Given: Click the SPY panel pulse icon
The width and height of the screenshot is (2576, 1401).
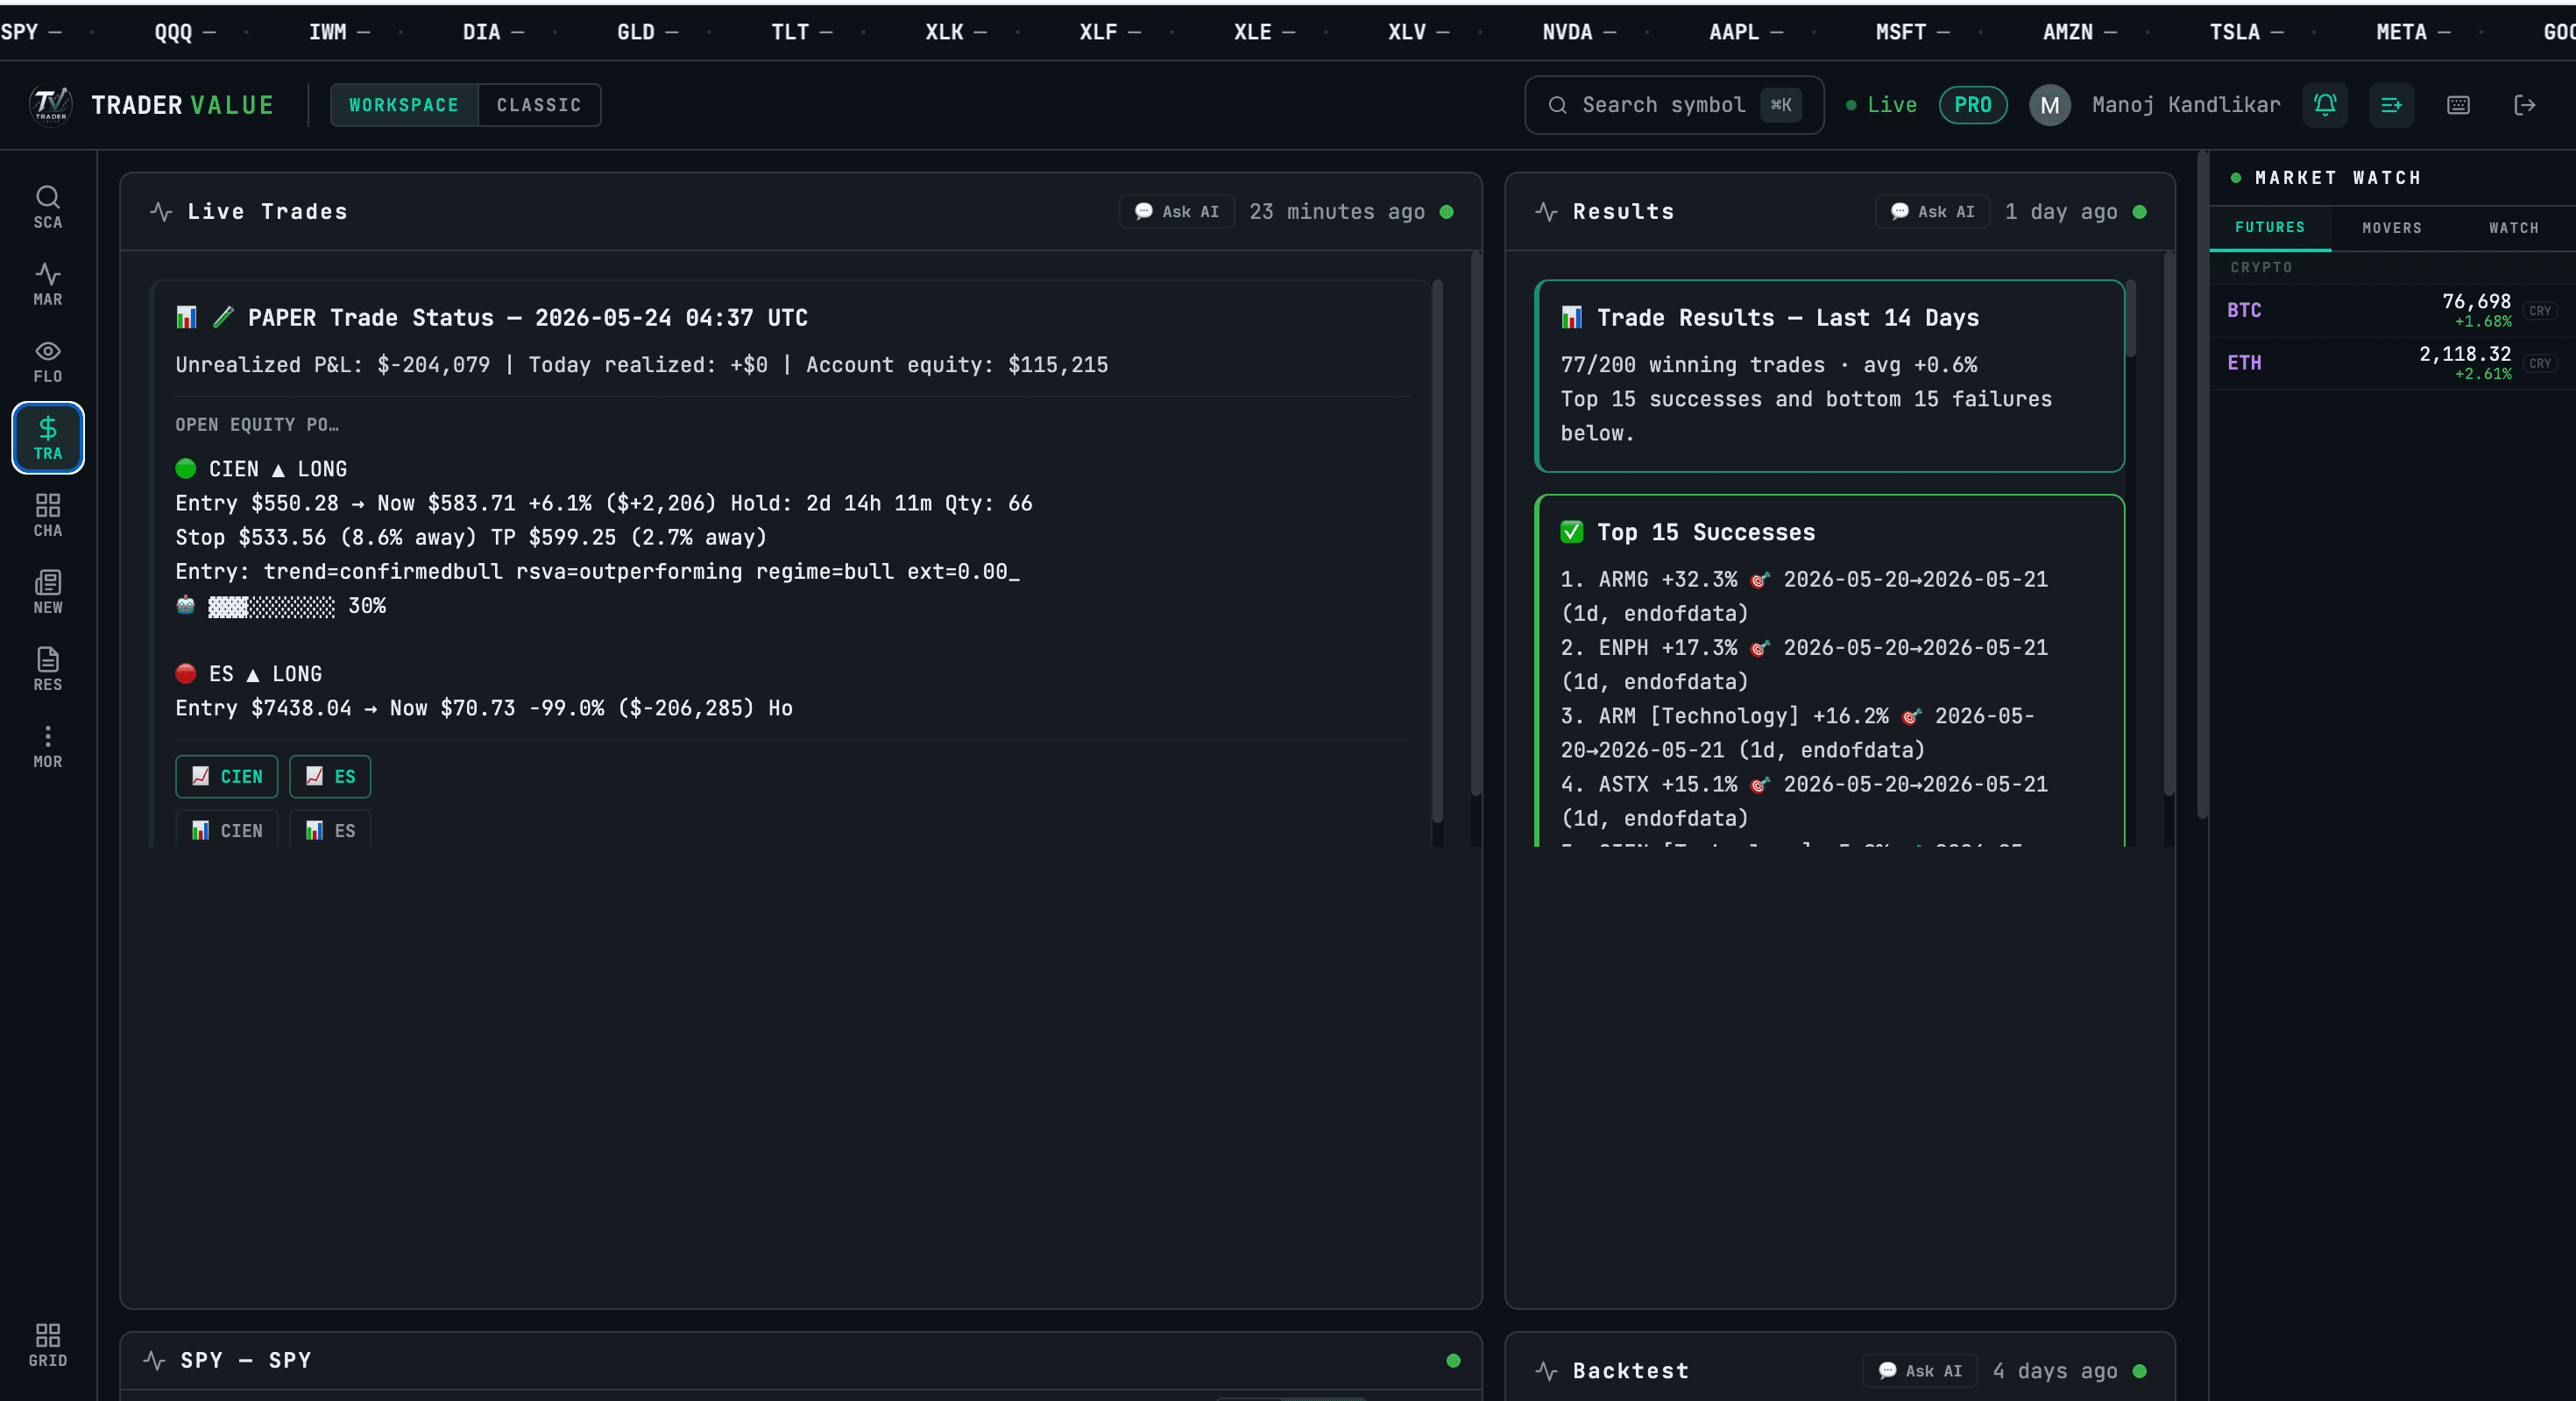Looking at the screenshot, I should click(x=154, y=1359).
